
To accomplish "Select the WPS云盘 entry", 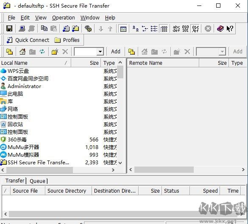I will coord(14,71).
